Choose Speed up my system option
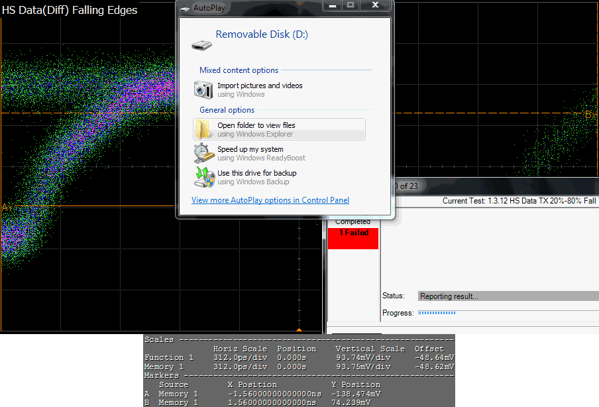The height and width of the screenshot is (407, 599). point(250,149)
